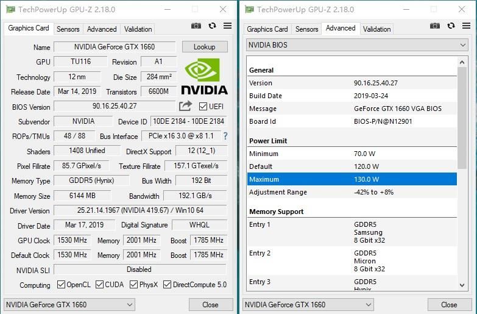Open the NVIDIA BIOS dropdown
477x314 pixels.
[x=357, y=45]
